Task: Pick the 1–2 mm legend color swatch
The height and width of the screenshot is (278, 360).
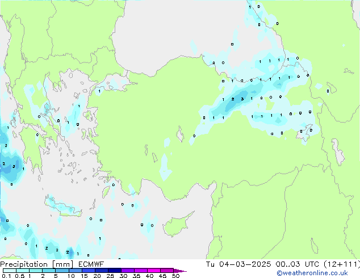Action: pyautogui.click(x=36, y=271)
